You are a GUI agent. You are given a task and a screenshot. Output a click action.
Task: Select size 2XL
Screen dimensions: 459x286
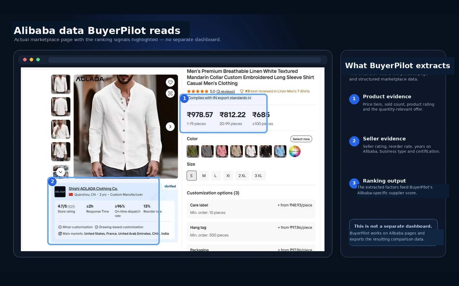(x=242, y=176)
